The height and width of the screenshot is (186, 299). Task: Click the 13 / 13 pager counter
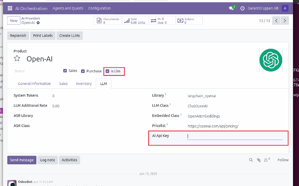tap(264, 21)
